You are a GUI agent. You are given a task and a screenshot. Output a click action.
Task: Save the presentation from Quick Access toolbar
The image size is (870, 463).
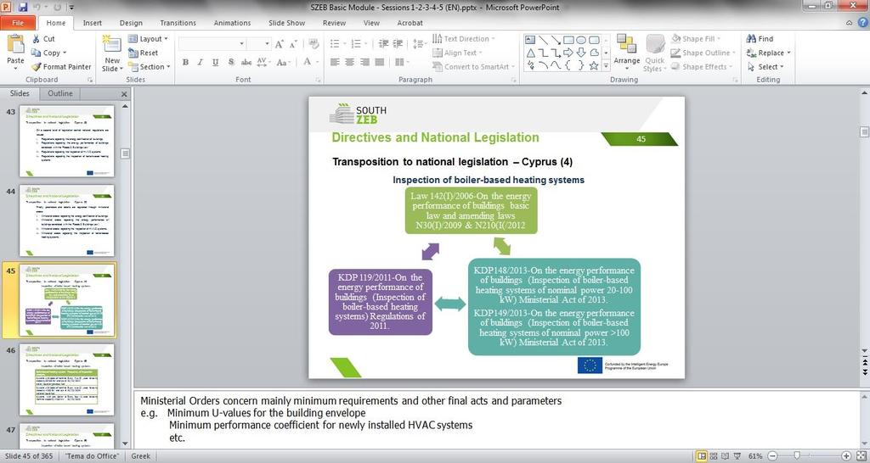(23, 7)
